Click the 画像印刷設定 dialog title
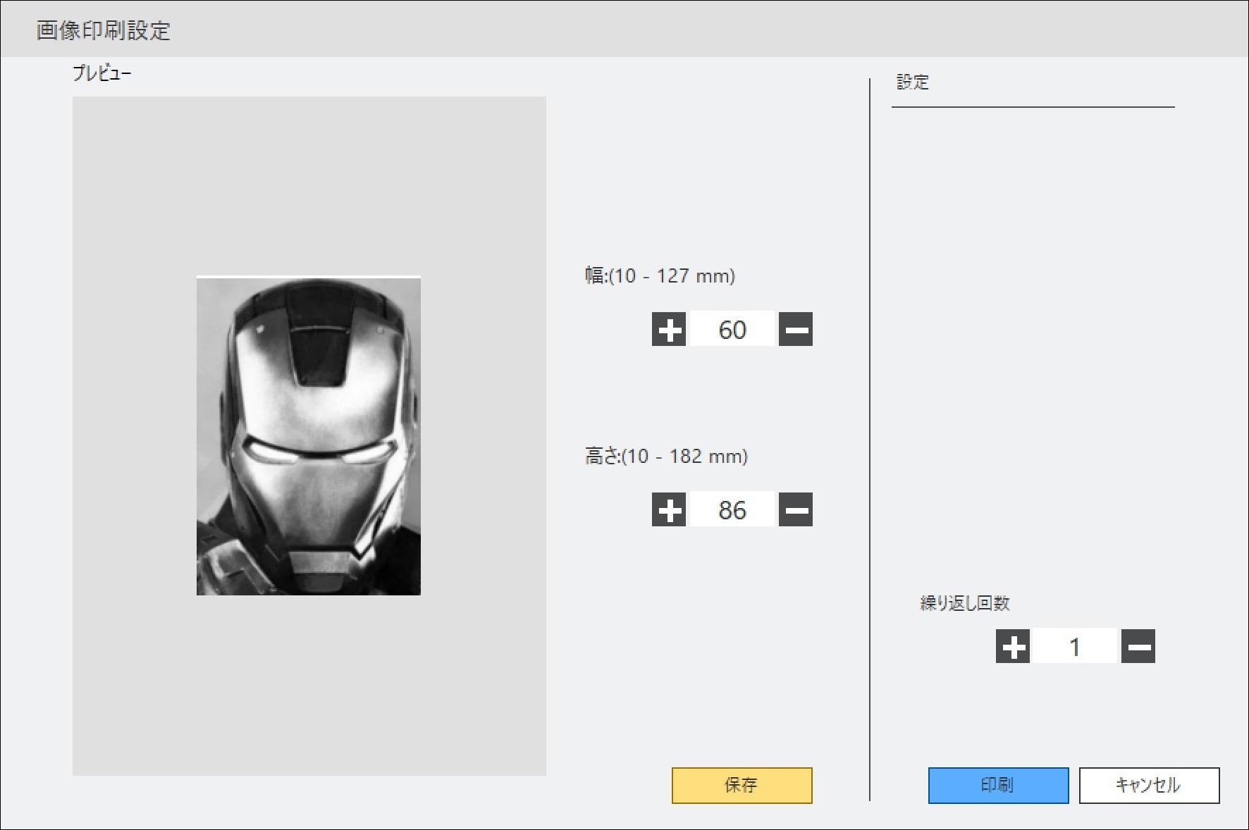The width and height of the screenshot is (1249, 830). tap(104, 30)
